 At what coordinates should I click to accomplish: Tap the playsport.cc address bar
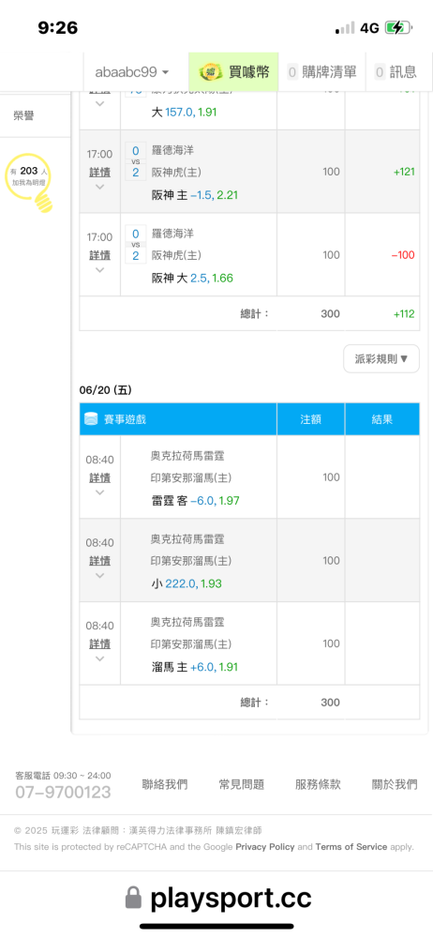pos(217,898)
